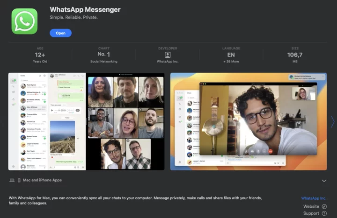The width and height of the screenshot is (337, 218).
Task: Show next screenshot with right arrow
Action: pyautogui.click(x=332, y=121)
